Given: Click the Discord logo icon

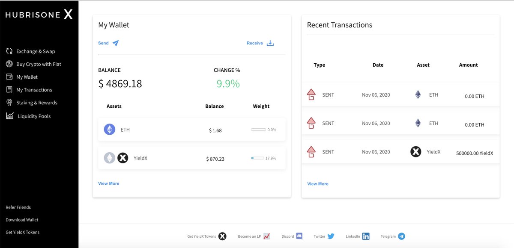Looking at the screenshot, I should [x=299, y=236].
